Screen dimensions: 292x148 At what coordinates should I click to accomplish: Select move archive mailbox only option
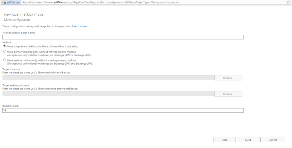pos(5,60)
